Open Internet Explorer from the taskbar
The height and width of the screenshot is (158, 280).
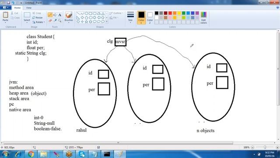pyautogui.click(x=18, y=154)
